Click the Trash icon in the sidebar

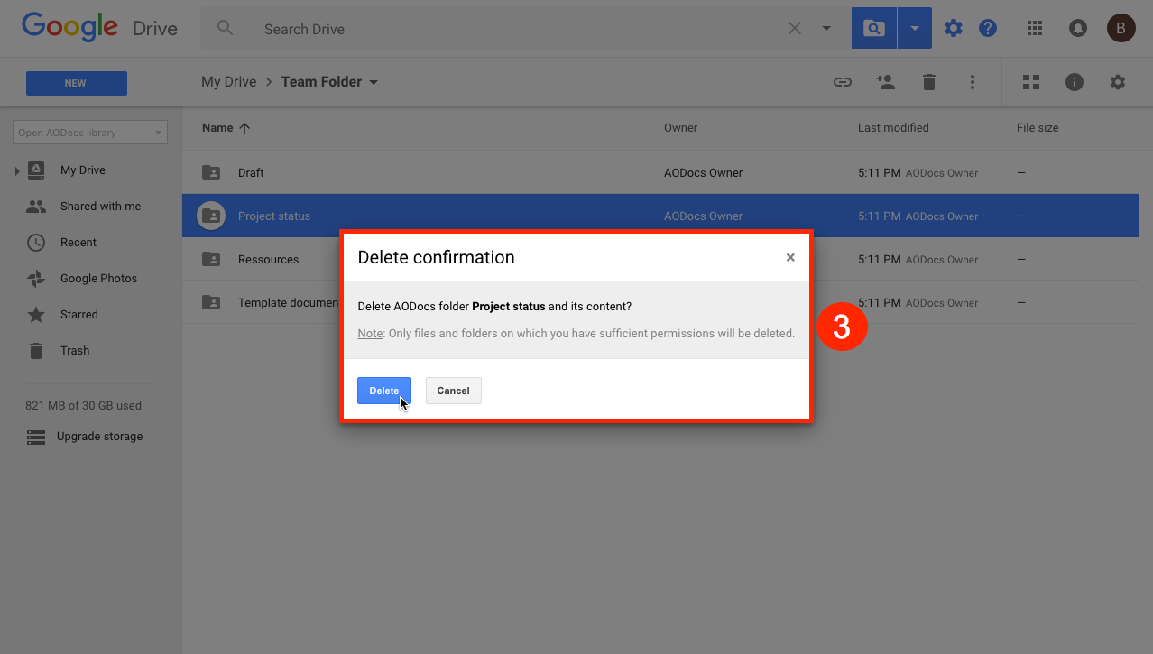pyautogui.click(x=36, y=351)
